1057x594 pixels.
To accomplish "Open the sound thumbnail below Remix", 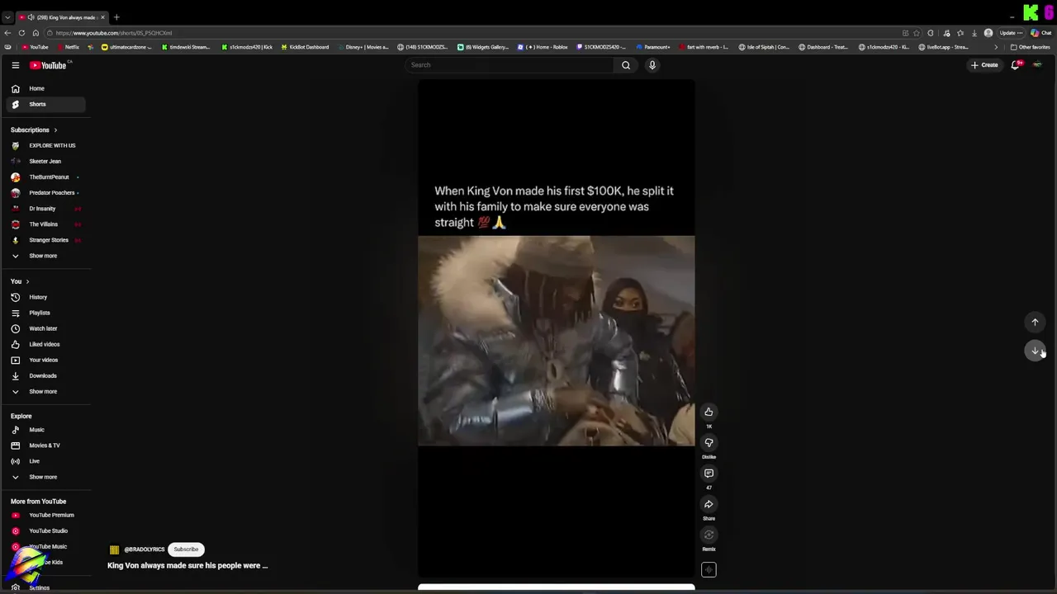I will click(x=709, y=570).
